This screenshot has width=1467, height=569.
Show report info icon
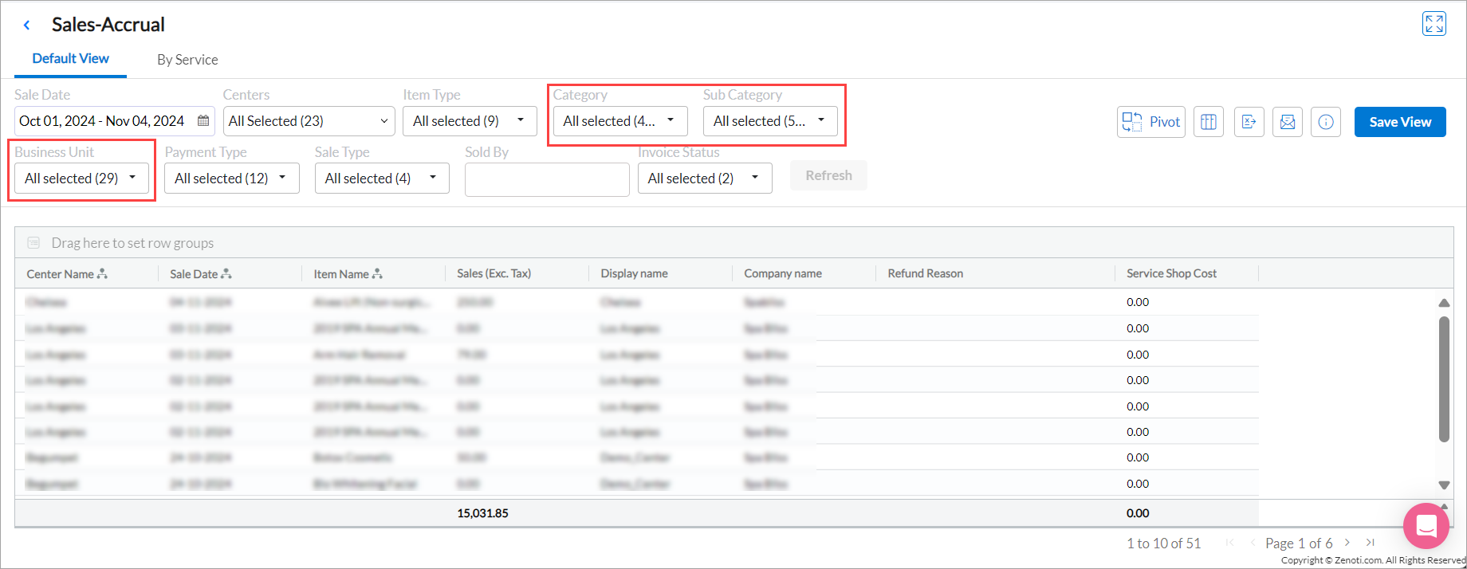click(1326, 122)
